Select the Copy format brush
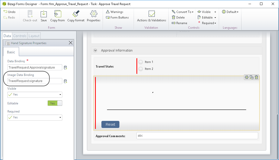Screen dimensions: 279x160 pyautogui.click(x=76, y=16)
